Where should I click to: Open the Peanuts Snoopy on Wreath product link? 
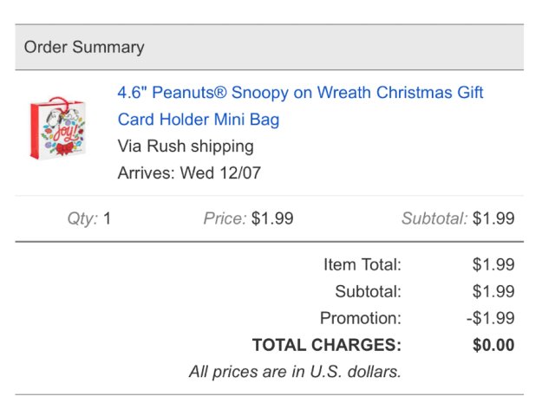300,93
